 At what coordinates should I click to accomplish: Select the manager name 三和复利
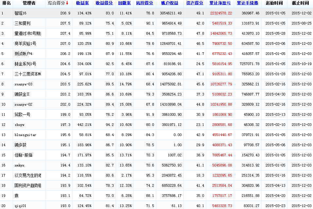click(22, 23)
